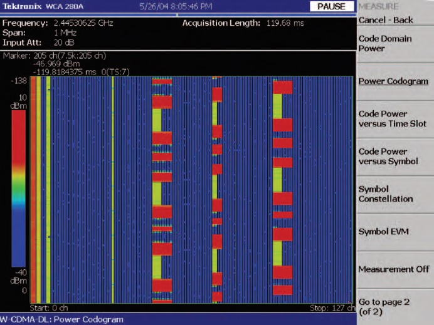Screen dimensions: 434x325
Task: Click the Start: 0 ch axis label
Action: (x=48, y=308)
